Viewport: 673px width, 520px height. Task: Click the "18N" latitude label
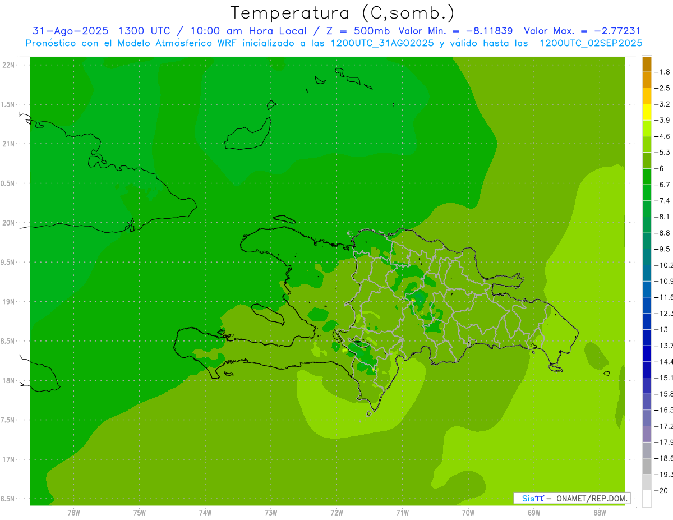9,380
